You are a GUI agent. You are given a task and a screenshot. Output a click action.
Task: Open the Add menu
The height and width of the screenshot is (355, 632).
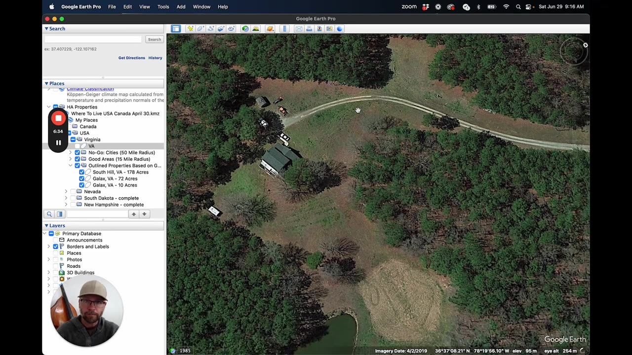[x=181, y=6]
